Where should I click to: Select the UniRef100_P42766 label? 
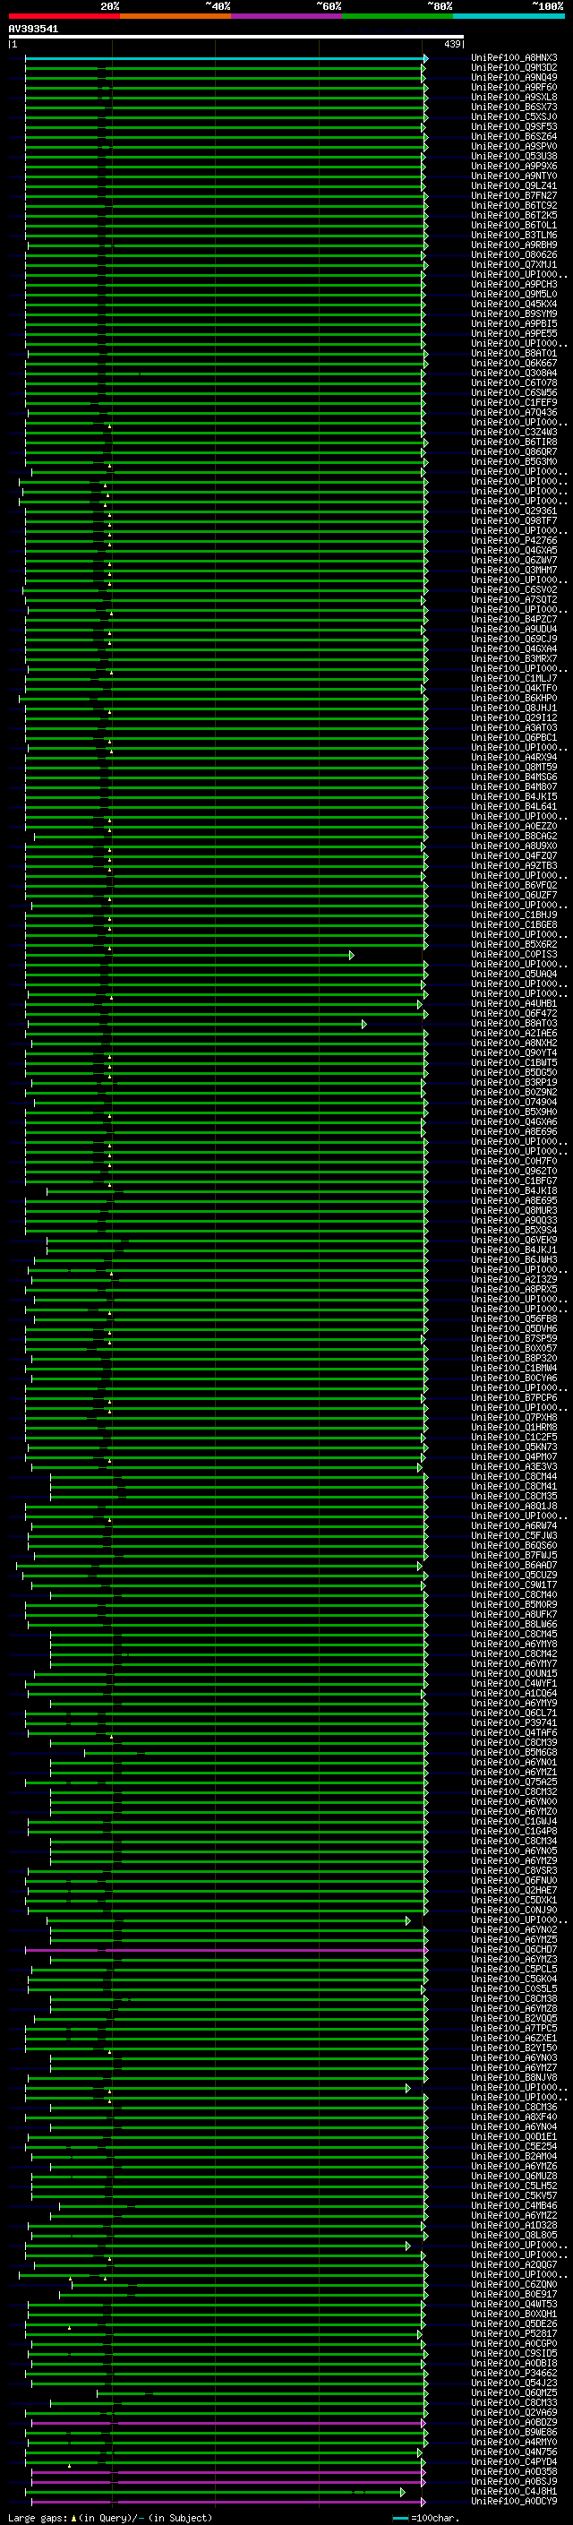514,541
